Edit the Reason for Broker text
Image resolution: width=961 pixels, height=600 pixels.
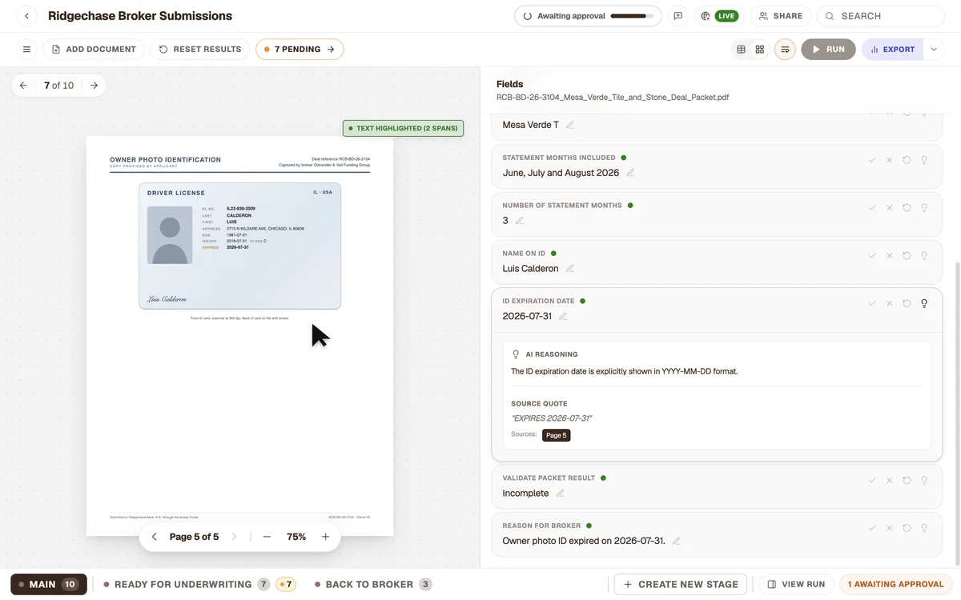(677, 541)
